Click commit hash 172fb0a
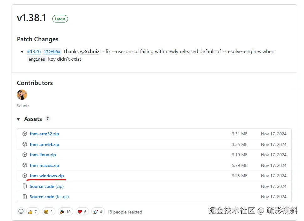This screenshot has width=304, height=221. [x=52, y=52]
